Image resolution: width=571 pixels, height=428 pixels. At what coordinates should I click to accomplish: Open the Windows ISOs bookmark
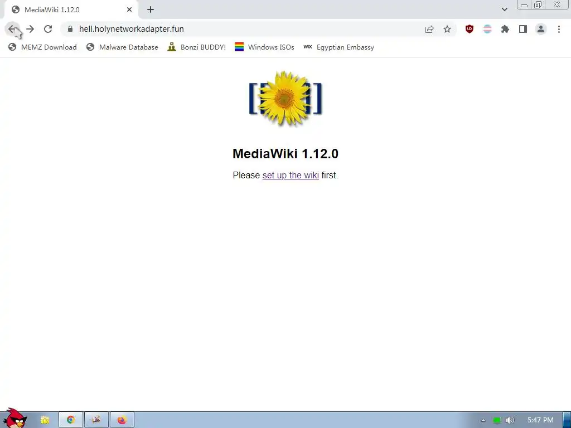(x=264, y=47)
